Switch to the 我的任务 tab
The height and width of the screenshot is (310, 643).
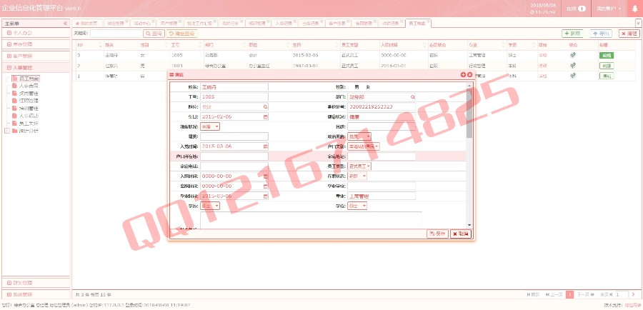pyautogui.click(x=230, y=24)
